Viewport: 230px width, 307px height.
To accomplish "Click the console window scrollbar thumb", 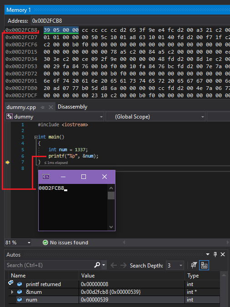I will [111, 195].
